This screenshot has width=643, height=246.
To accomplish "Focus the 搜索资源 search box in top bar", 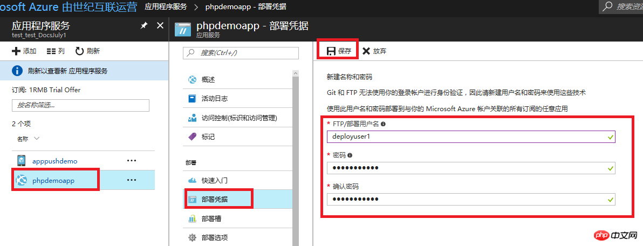I will coord(622,6).
